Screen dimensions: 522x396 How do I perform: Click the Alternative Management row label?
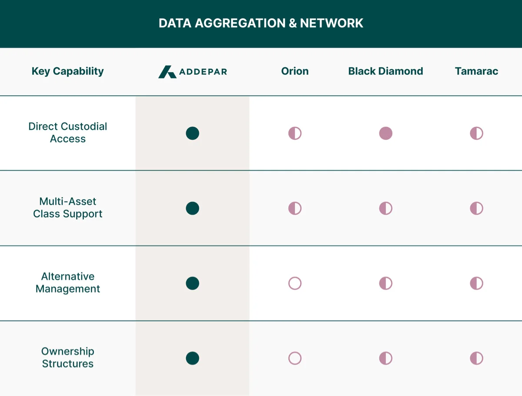coord(68,283)
